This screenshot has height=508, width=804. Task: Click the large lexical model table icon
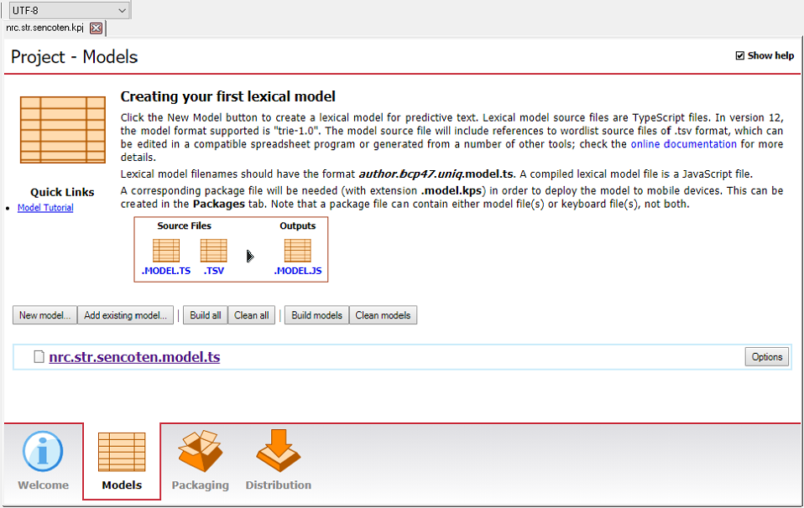tap(63, 130)
